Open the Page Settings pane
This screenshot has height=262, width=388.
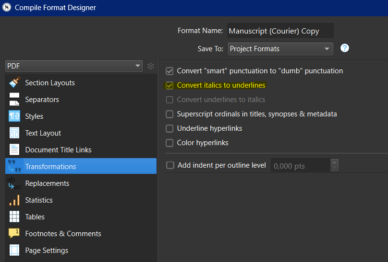tap(47, 250)
